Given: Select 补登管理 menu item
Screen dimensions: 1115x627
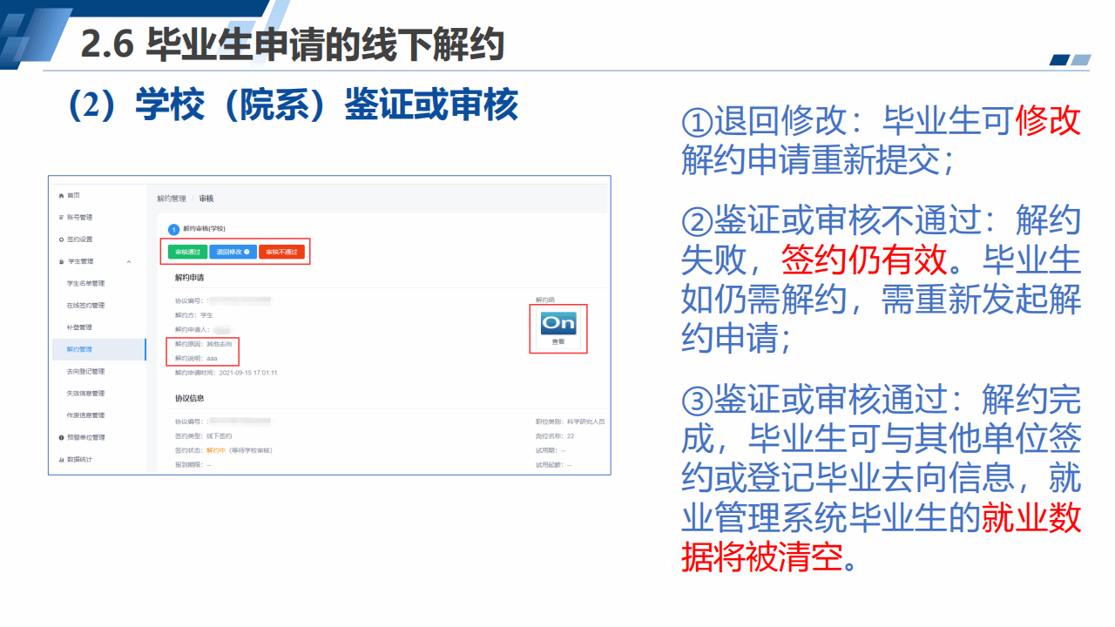Looking at the screenshot, I should point(79,327).
